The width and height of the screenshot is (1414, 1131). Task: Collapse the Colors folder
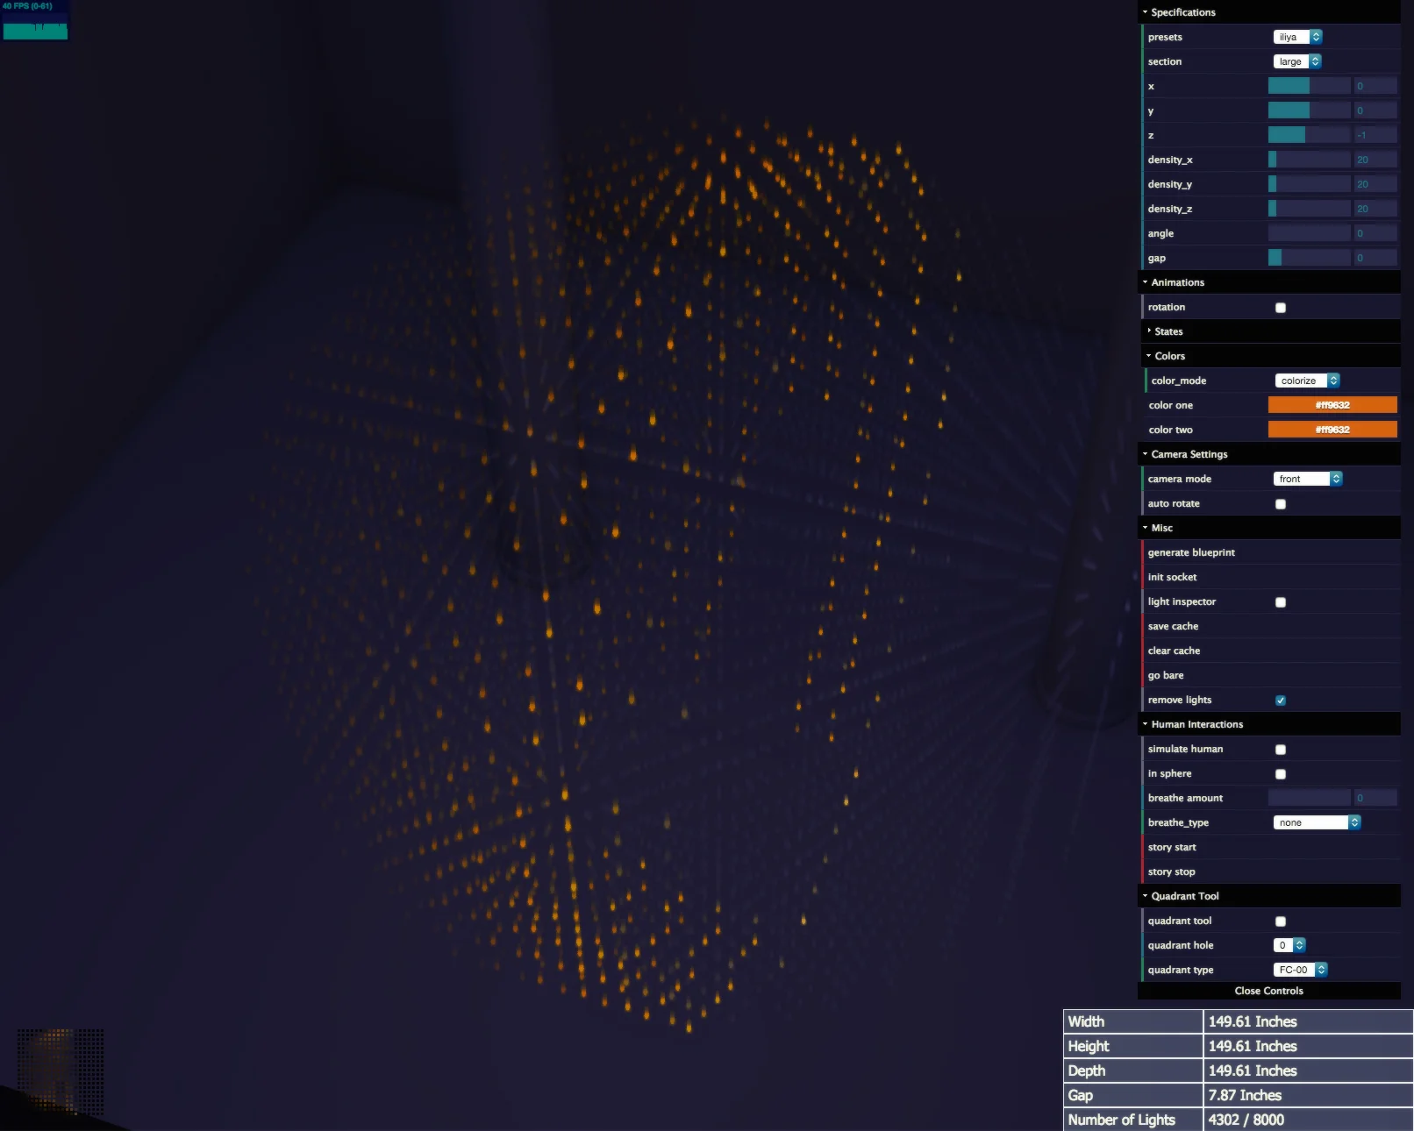tap(1270, 356)
